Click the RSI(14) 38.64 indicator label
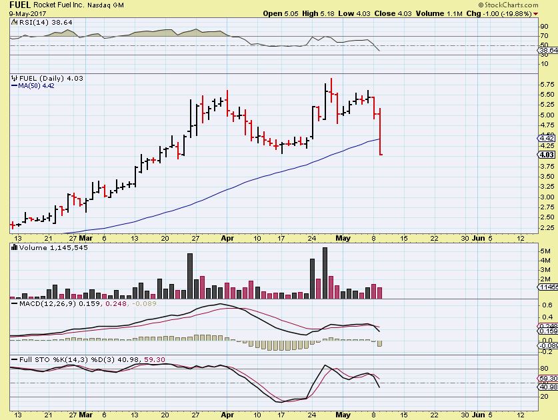 tap(45, 22)
